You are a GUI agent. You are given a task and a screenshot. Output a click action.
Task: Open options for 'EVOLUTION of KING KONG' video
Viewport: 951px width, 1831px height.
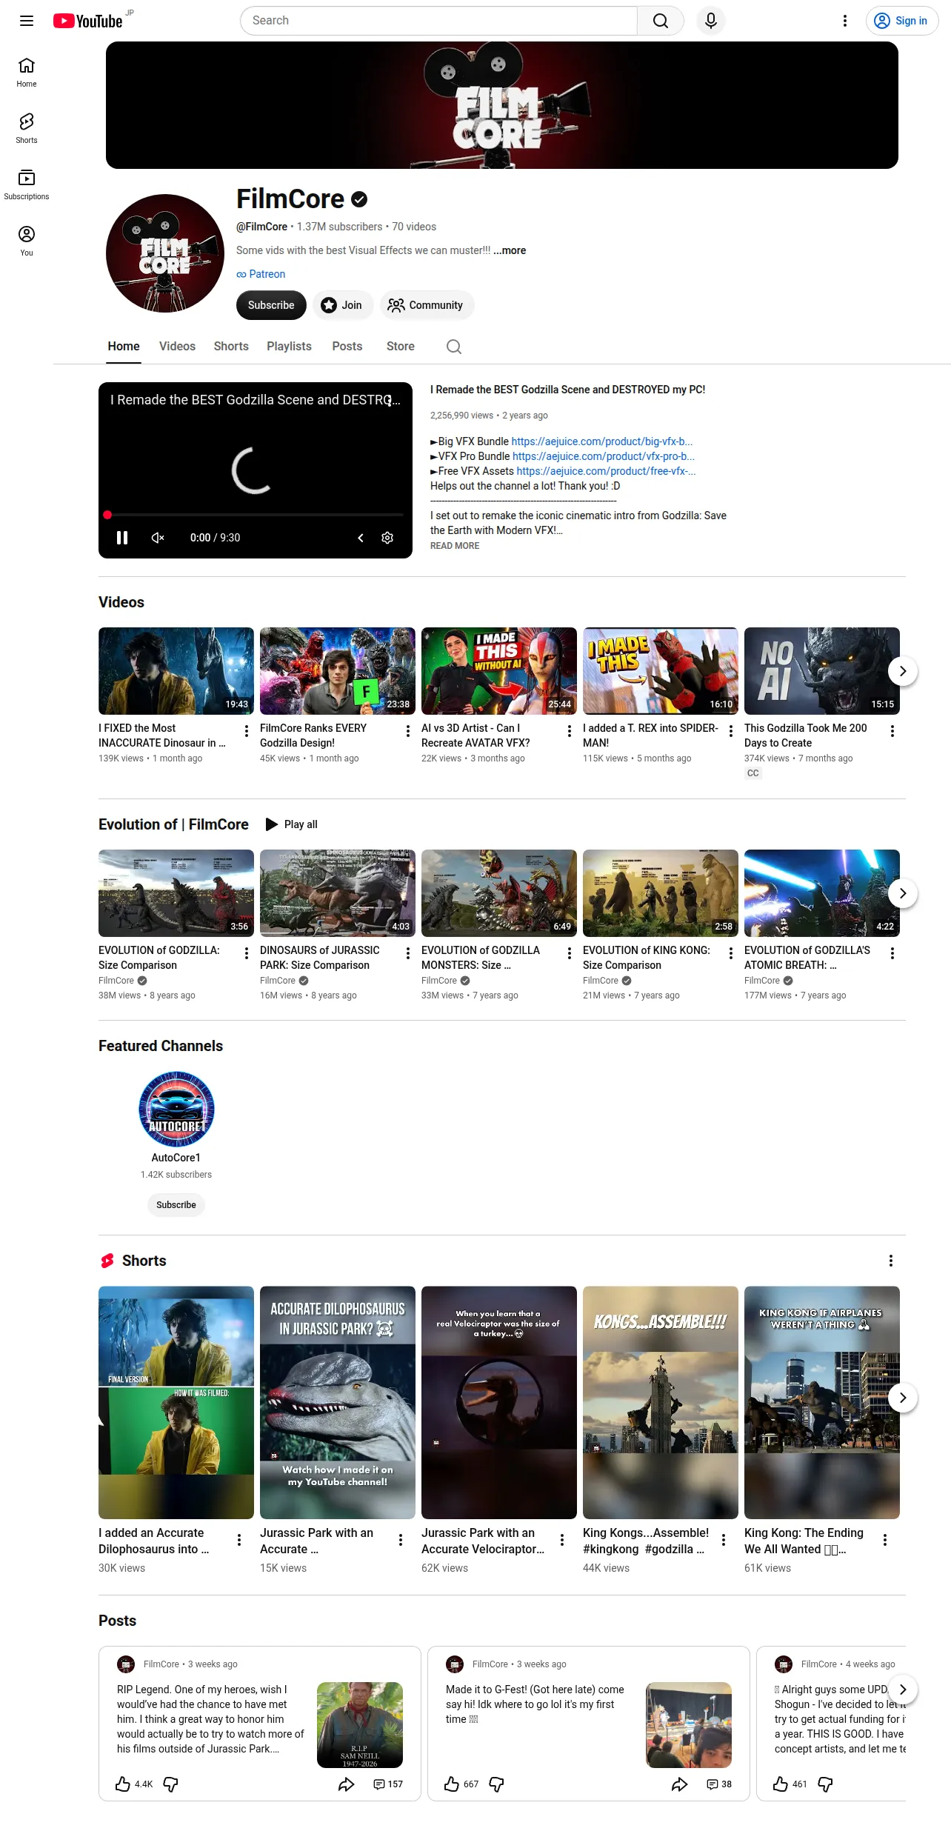731,953
